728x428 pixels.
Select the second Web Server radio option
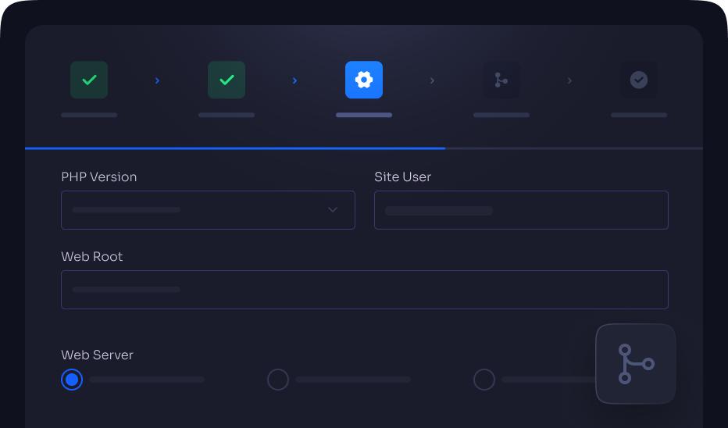click(278, 380)
